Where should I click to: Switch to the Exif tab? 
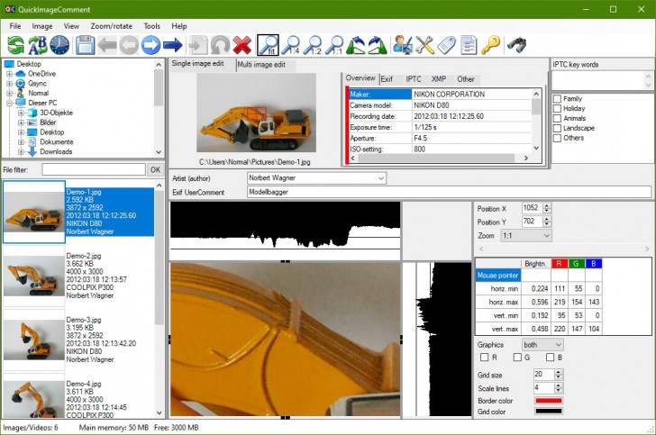click(x=387, y=79)
